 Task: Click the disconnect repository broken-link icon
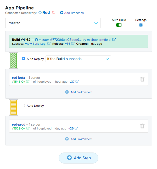(53, 13)
